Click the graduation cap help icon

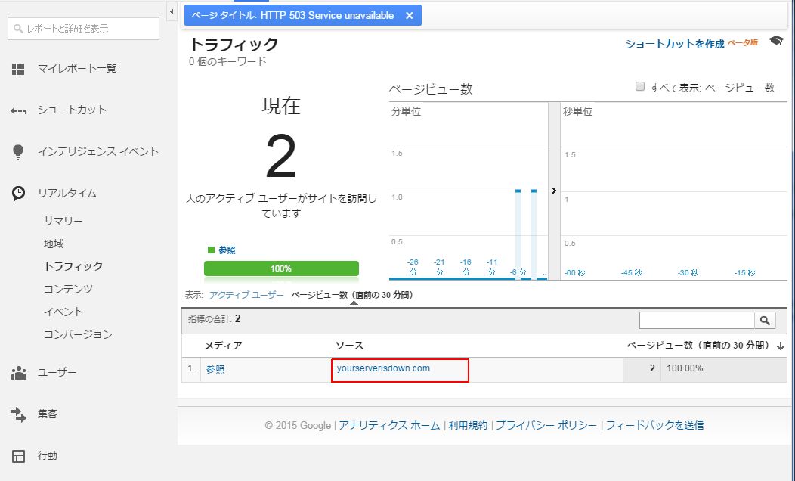pos(776,41)
